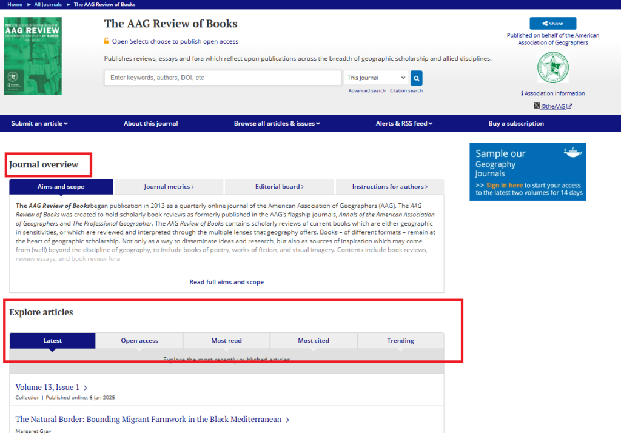Expand Browse all articles & issues menu

tap(277, 123)
